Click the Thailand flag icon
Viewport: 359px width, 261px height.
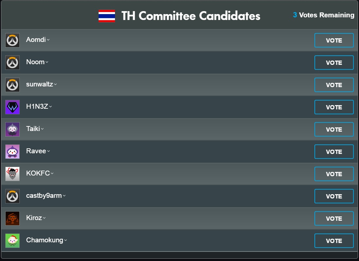click(x=107, y=16)
